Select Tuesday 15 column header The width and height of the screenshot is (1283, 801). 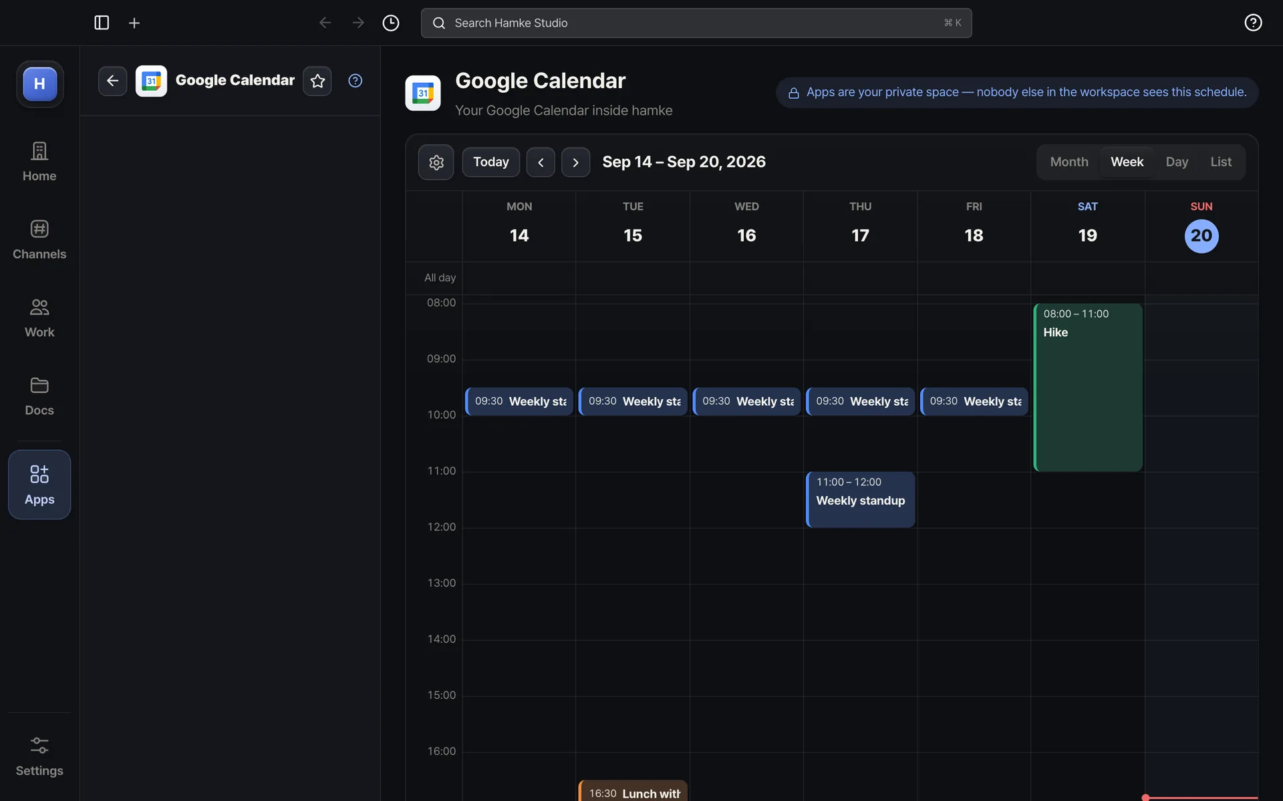pyautogui.click(x=633, y=226)
